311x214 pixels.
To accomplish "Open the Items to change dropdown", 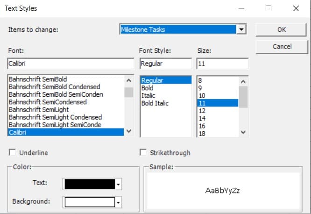I will tap(241, 29).
